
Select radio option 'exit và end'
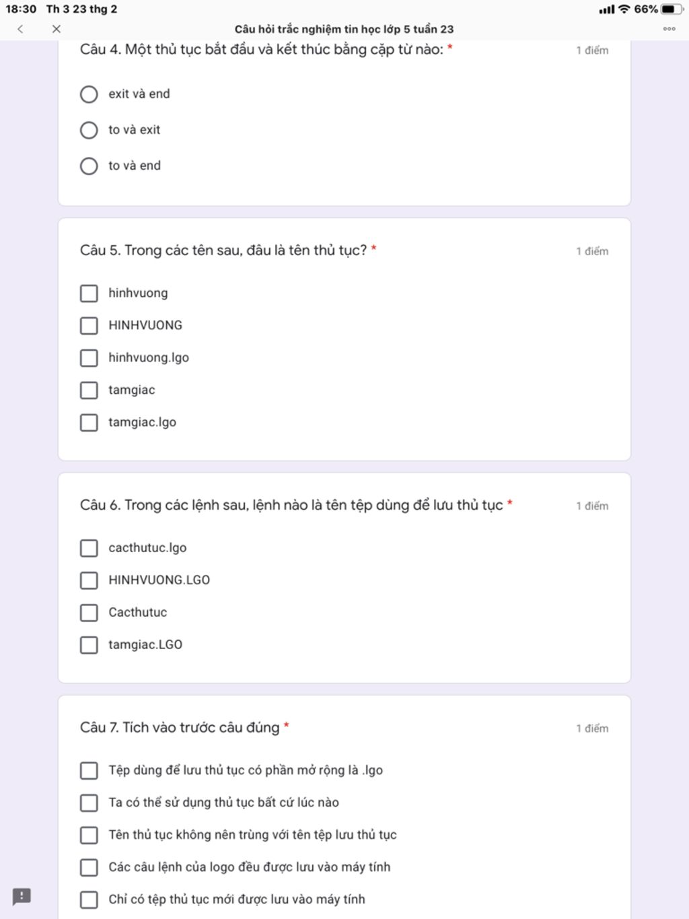click(89, 94)
